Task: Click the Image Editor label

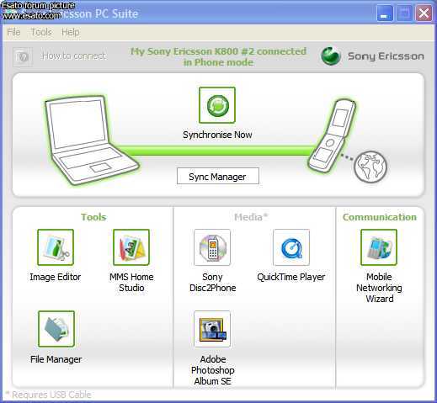Action: pos(56,277)
